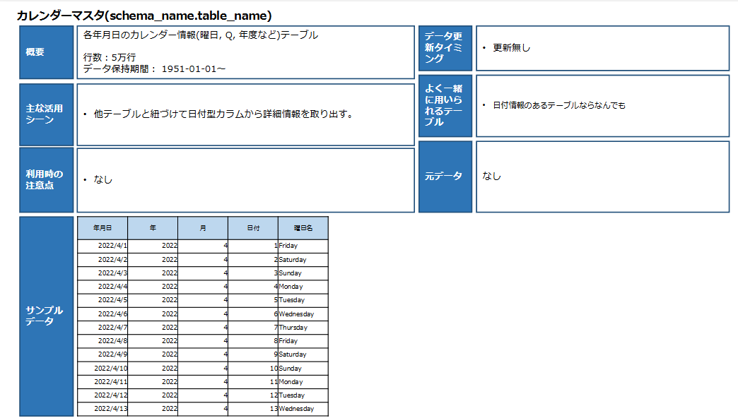Click the 日付 value 10
This screenshot has width=738, height=418.
253,369
